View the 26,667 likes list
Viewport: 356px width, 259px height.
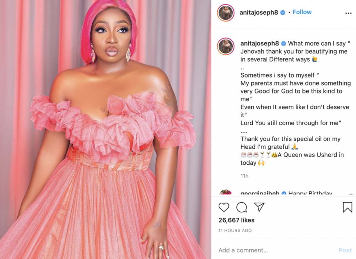click(236, 220)
